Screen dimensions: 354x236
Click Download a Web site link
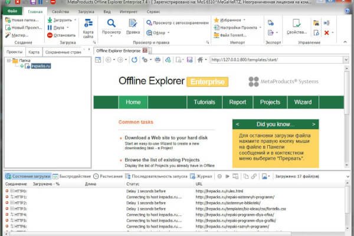[x=166, y=137]
